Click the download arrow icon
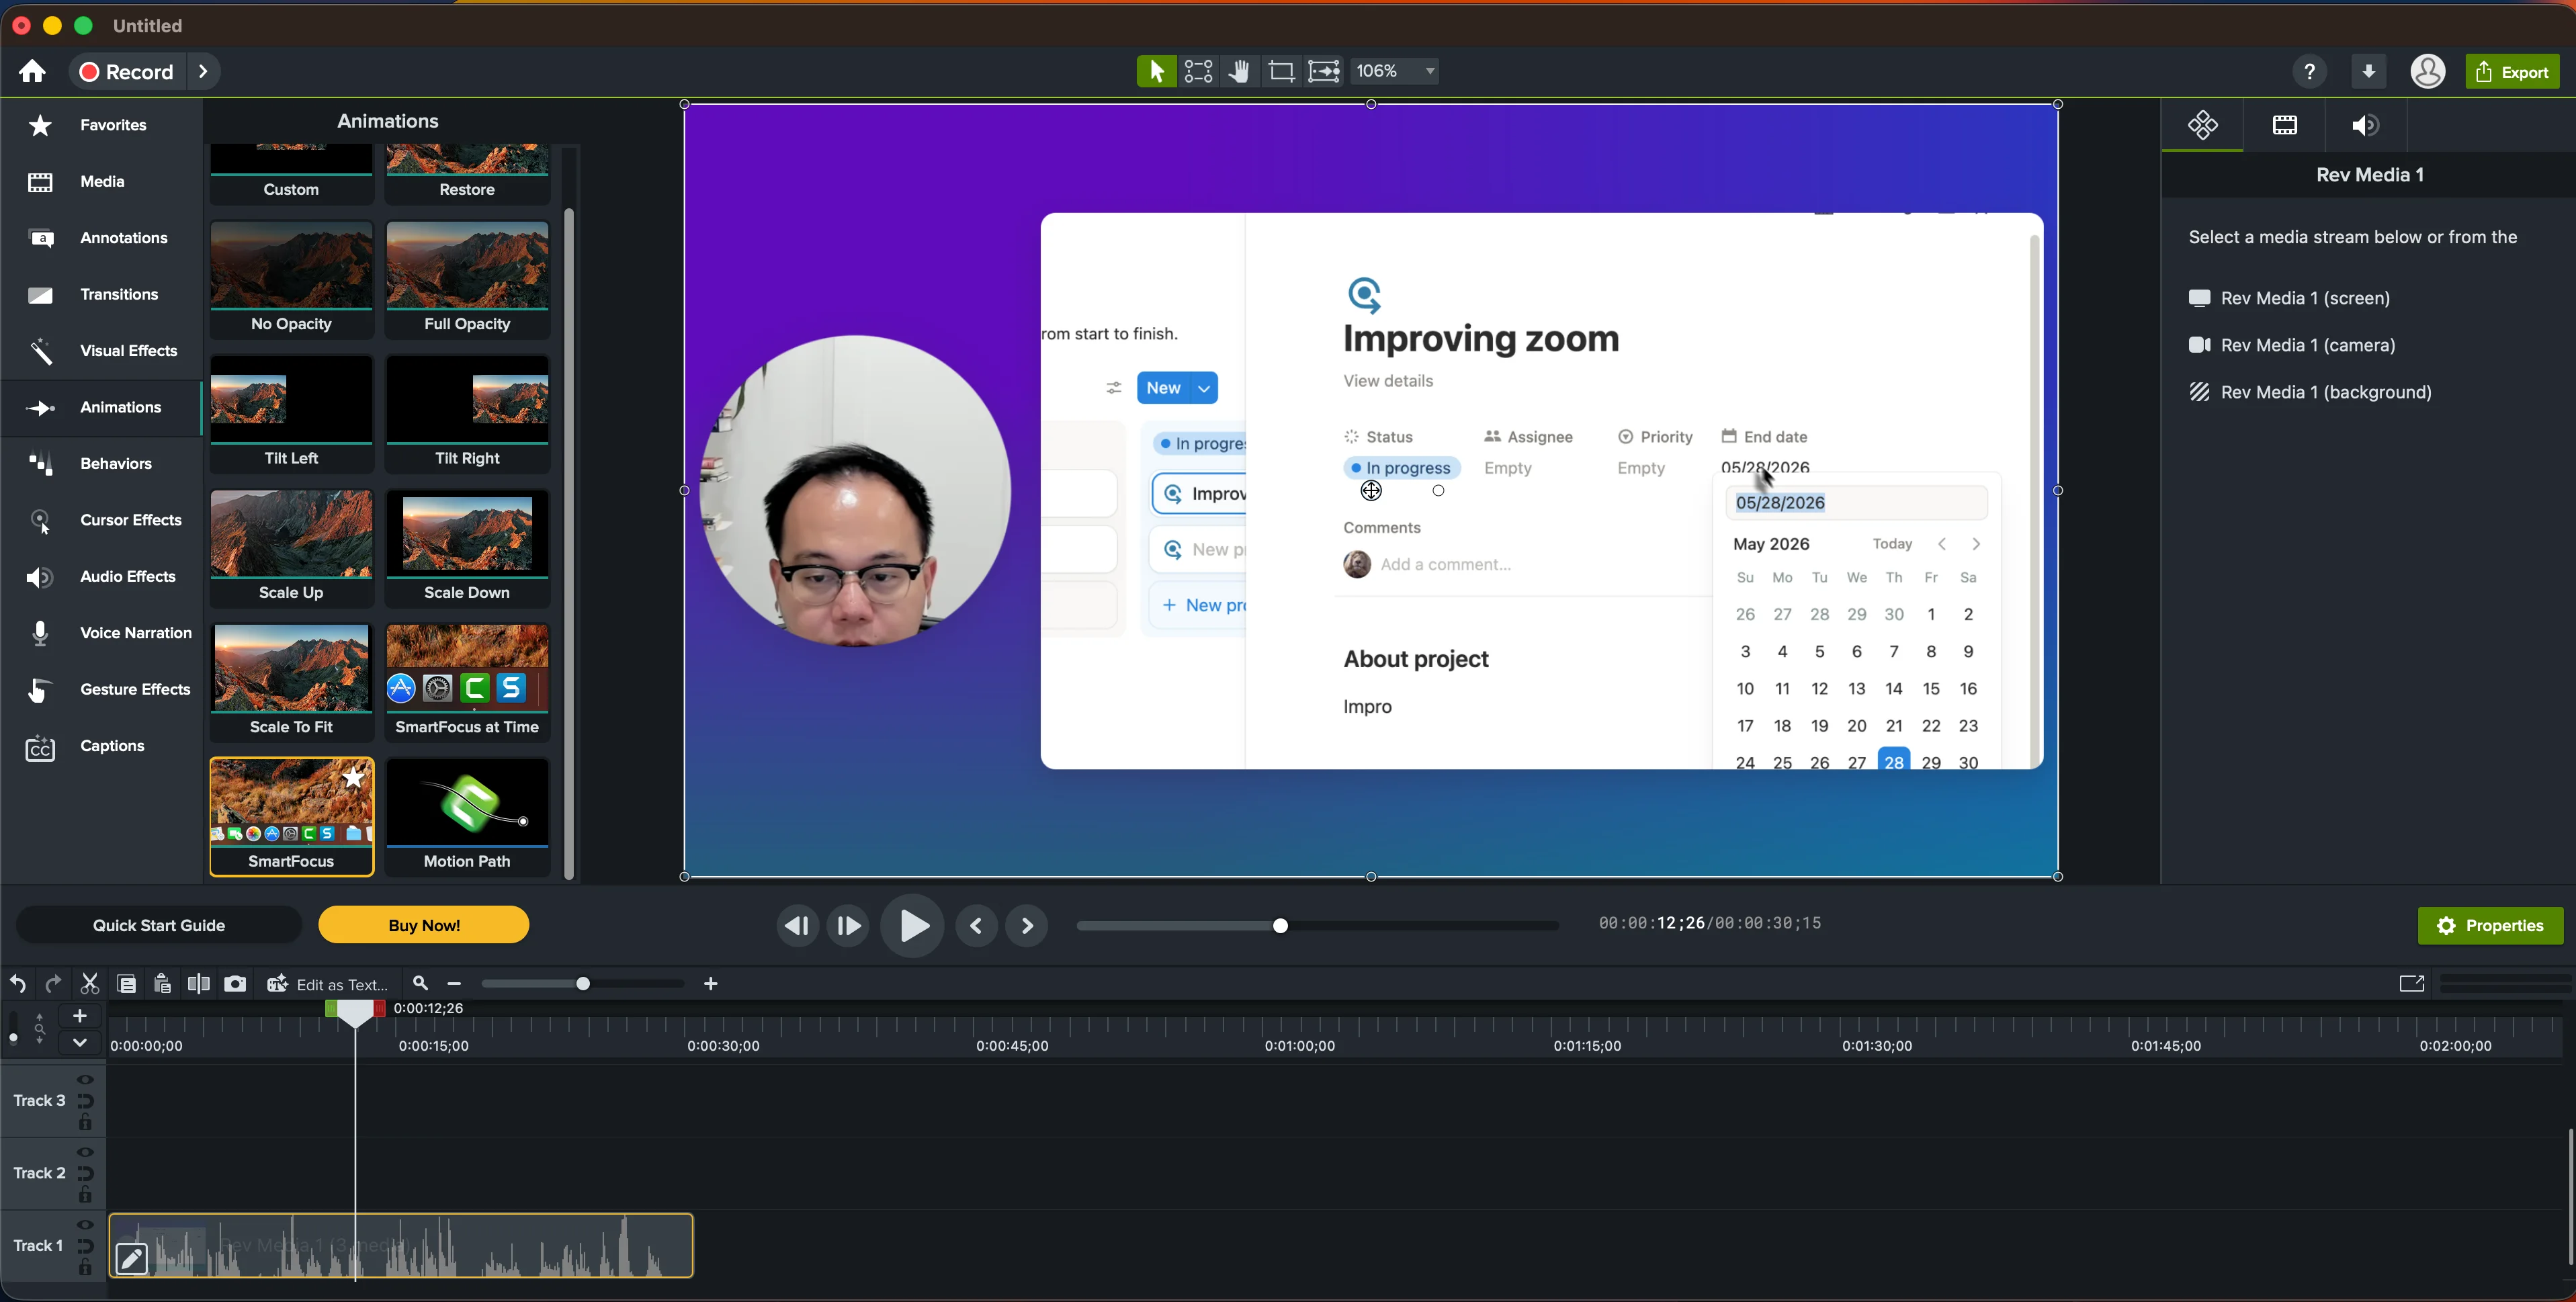This screenshot has width=2576, height=1302. 2368,72
